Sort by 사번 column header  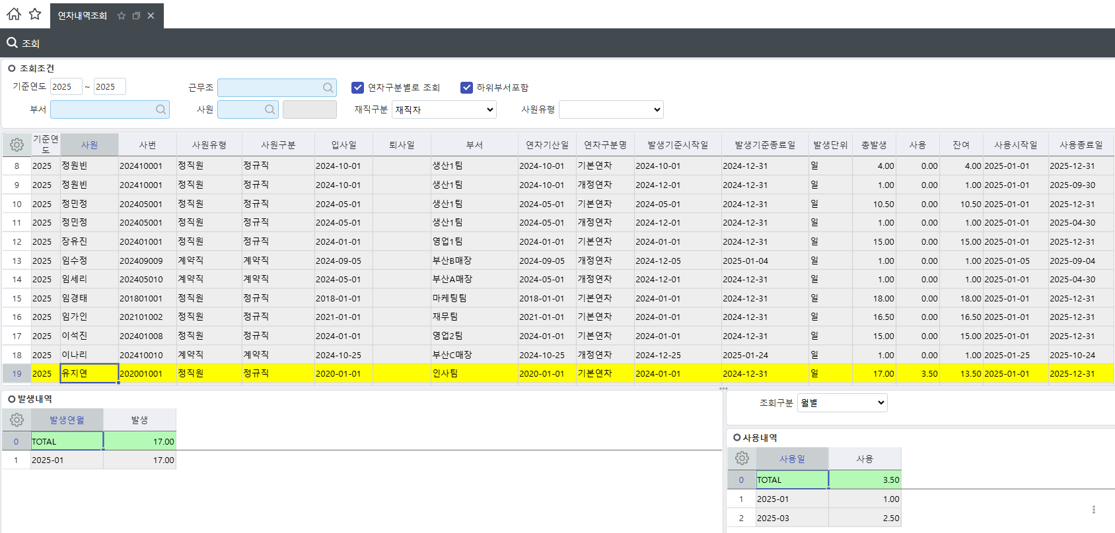[147, 144]
